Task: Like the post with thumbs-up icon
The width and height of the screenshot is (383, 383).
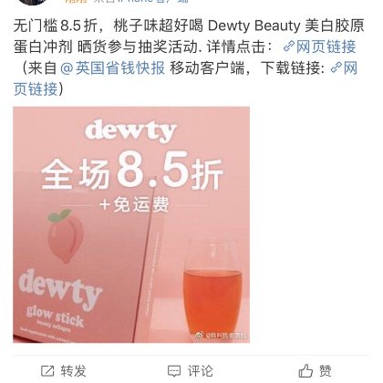Action: click(x=305, y=371)
